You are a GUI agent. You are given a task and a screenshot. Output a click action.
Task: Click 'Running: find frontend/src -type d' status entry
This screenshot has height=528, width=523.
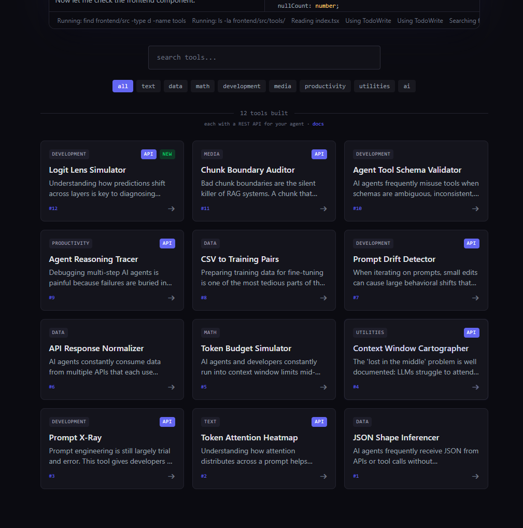tap(121, 21)
